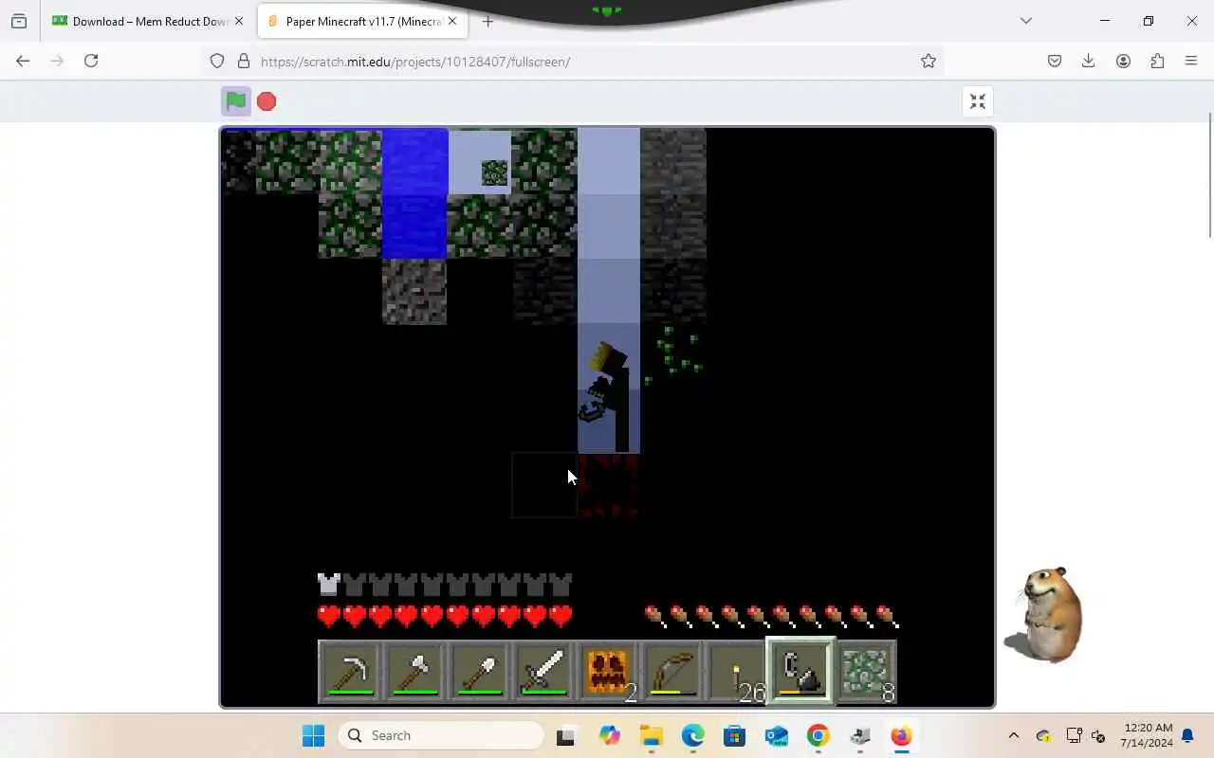Open File Explorer from the taskbar

651,735
